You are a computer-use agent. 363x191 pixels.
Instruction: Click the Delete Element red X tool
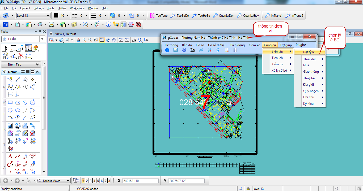click(x=21, y=56)
